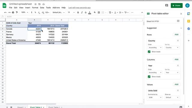The image size is (192, 108).
Task: Open the File menu
Action: pos(10,7)
